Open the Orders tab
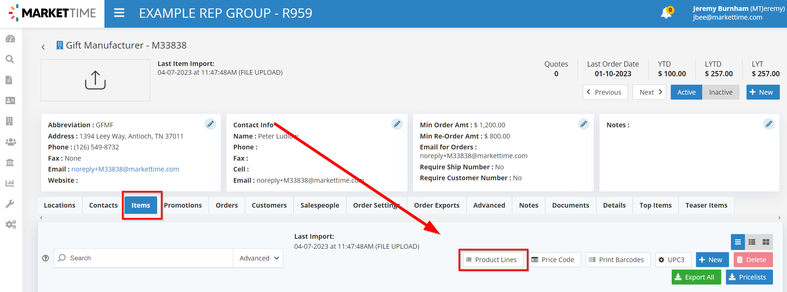The height and width of the screenshot is (292, 787). pyautogui.click(x=227, y=205)
